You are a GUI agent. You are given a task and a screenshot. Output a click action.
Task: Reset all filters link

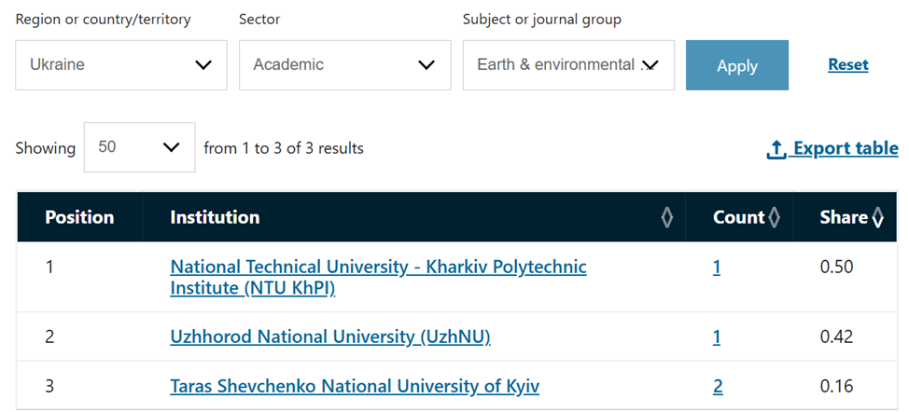tap(848, 64)
